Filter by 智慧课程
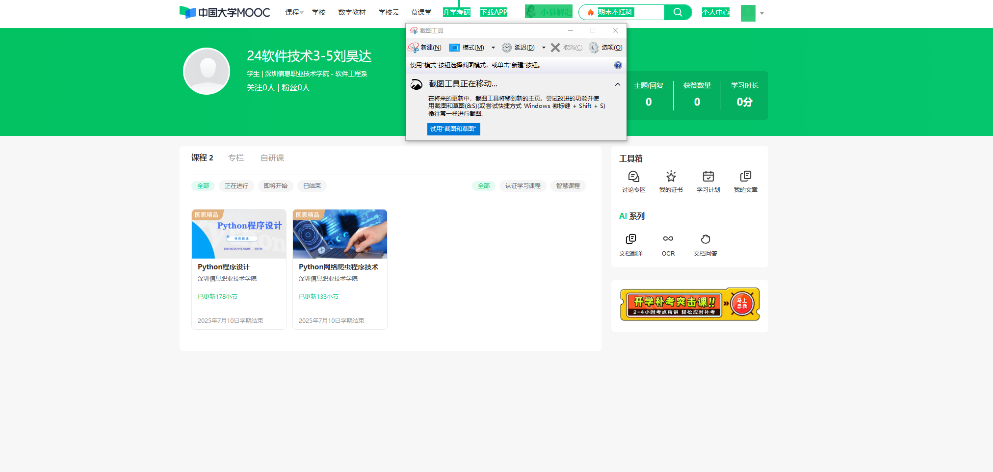 pyautogui.click(x=568, y=186)
